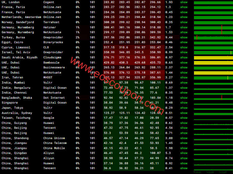
Task: Click 'show' for UAE, Dubai NetActuate
Action: pos(184,73)
